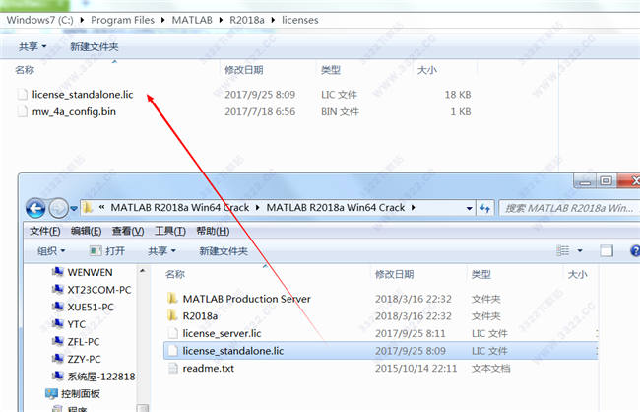Open the 工具(T) menu
The width and height of the screenshot is (640, 412).
(x=170, y=231)
